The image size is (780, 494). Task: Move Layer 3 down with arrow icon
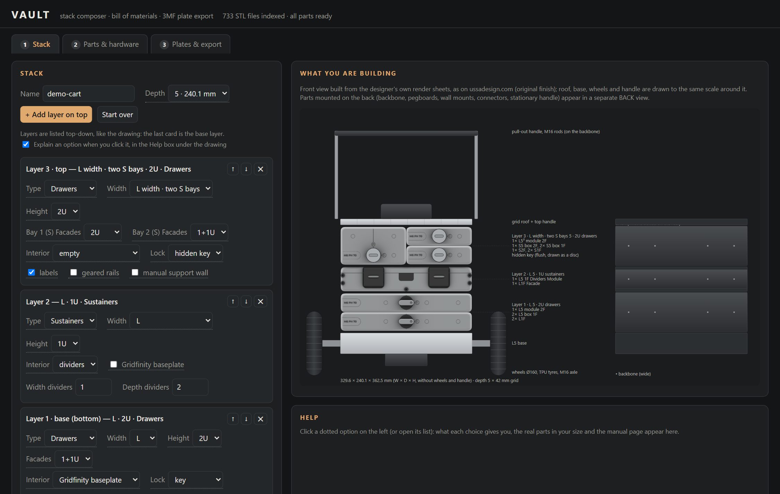(246, 169)
